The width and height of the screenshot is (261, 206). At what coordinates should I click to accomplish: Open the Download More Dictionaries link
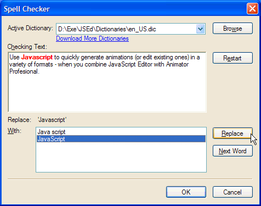[x=92, y=38]
